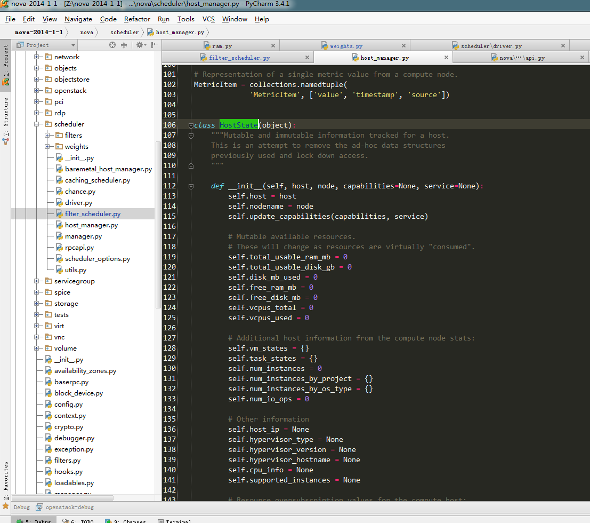Select baremetal_host_manager.py file

coord(108,169)
